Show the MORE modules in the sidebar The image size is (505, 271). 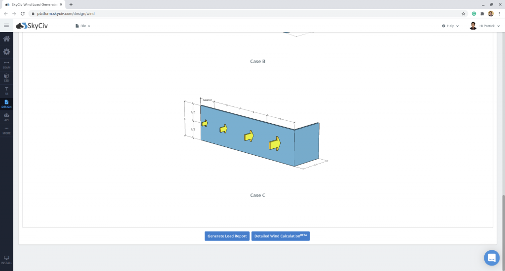click(6, 130)
